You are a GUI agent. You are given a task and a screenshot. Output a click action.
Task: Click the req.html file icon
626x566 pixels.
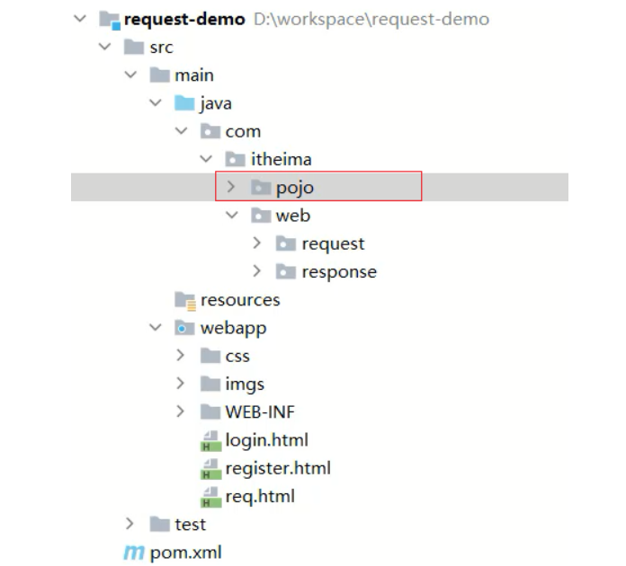(210, 496)
